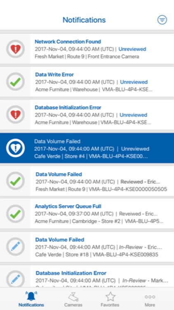Open the Favorites tab
This screenshot has width=174, height=310.
click(x=110, y=299)
